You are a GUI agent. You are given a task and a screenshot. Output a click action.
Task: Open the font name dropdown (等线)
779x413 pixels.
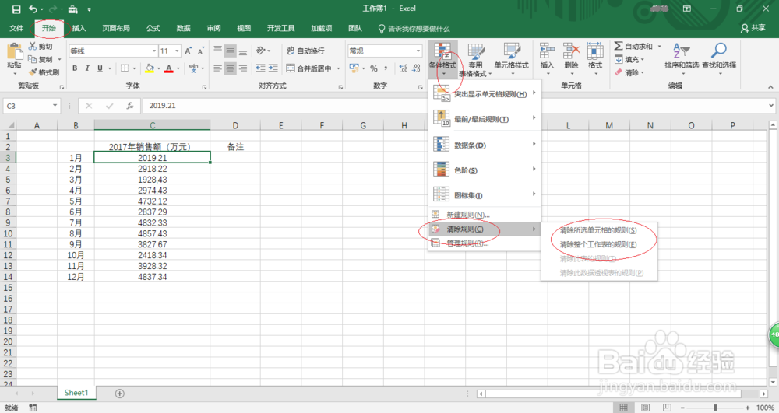point(154,51)
